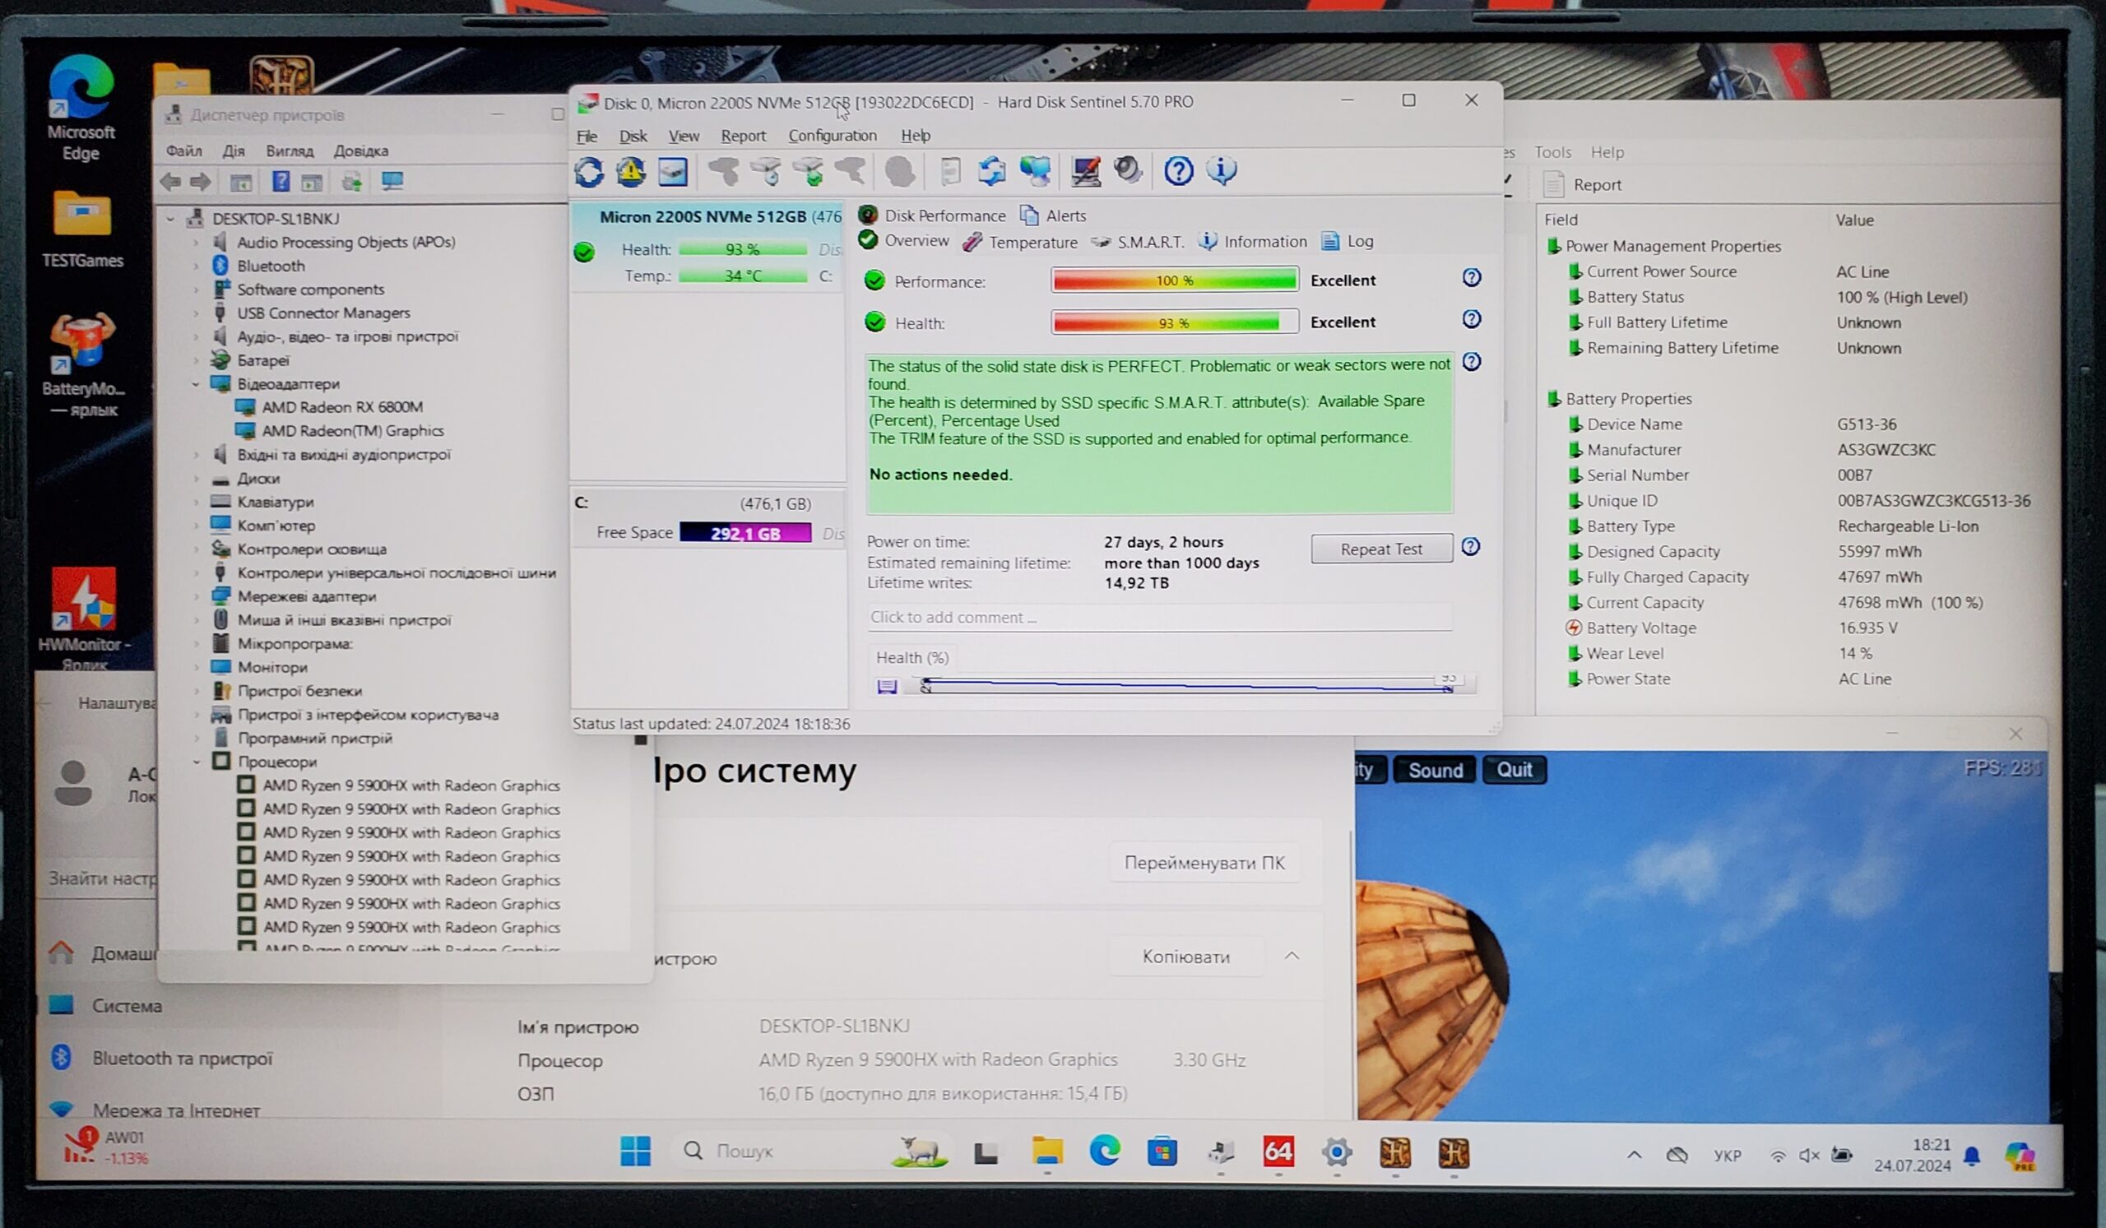Click the speaker sound-settings toolbar icon
The width and height of the screenshot is (2106, 1228).
pos(1127,170)
